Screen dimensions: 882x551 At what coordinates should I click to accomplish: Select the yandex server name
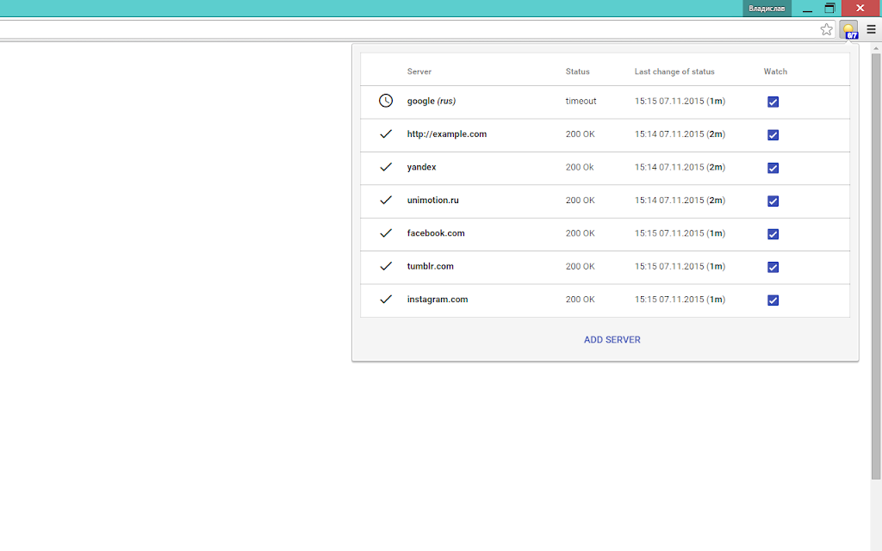[x=421, y=167]
